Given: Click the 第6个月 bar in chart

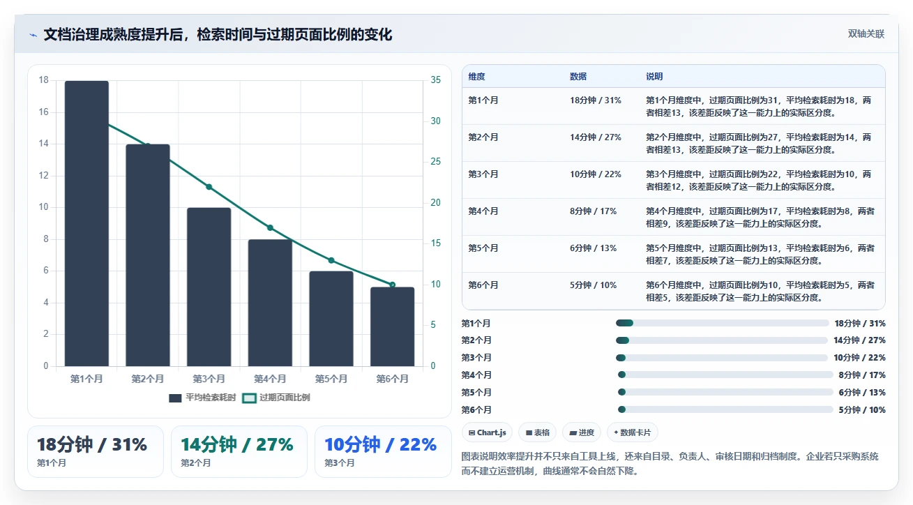Looking at the screenshot, I should coord(392,326).
